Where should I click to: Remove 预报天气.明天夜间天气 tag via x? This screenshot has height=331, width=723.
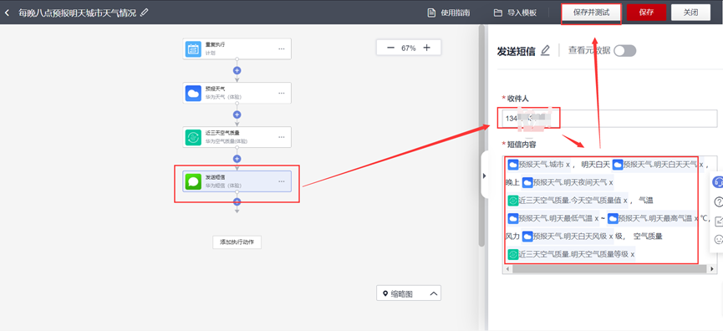(611, 182)
